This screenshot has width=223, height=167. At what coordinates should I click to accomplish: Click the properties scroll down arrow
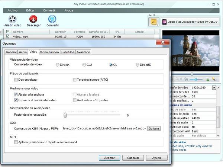(x=218, y=136)
